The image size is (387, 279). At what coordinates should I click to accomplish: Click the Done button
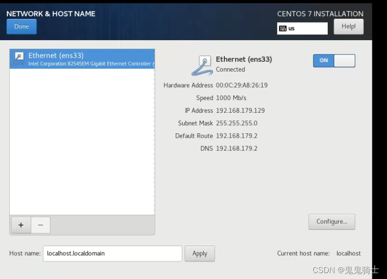pyautogui.click(x=22, y=26)
